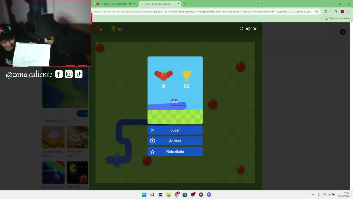The height and width of the screenshot is (199, 353).
Task: Open OBS Studio from the taskbar
Action: 193,195
